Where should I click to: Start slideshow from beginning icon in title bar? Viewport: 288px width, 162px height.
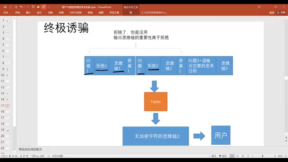coord(33,7)
